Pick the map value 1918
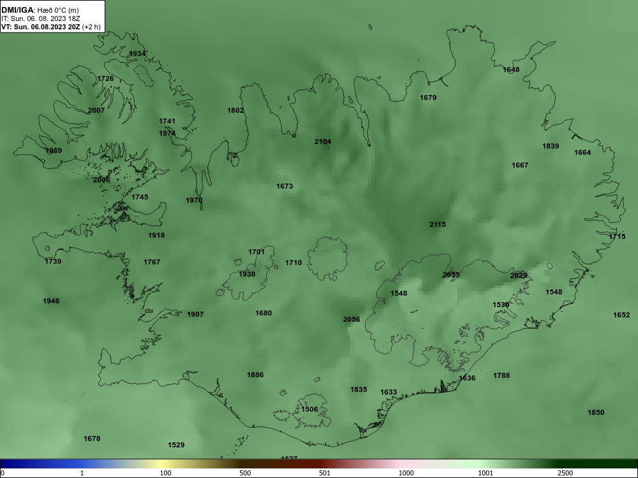Screen dimensions: 638x478 point(157,235)
